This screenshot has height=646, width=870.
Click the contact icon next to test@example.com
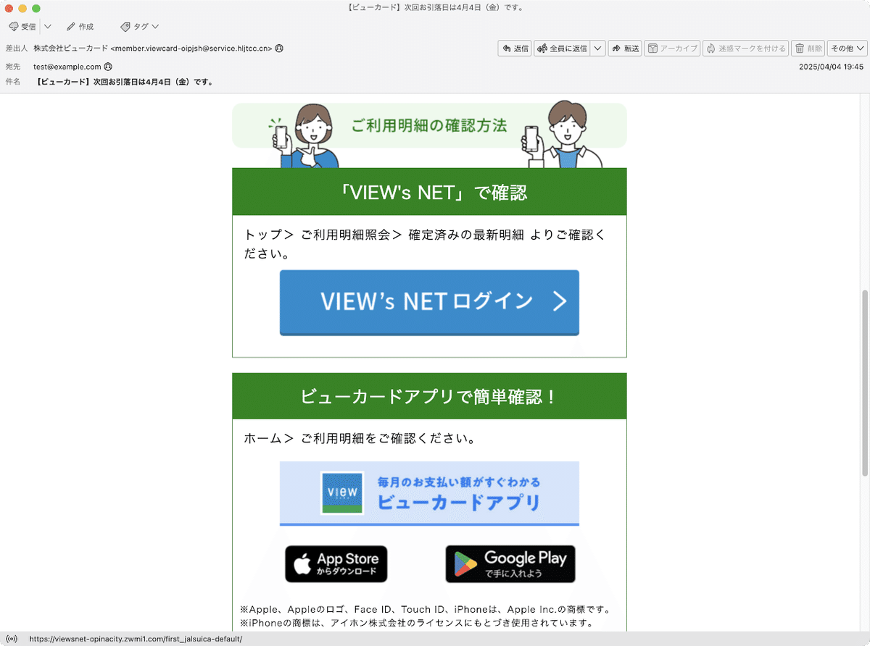[109, 67]
